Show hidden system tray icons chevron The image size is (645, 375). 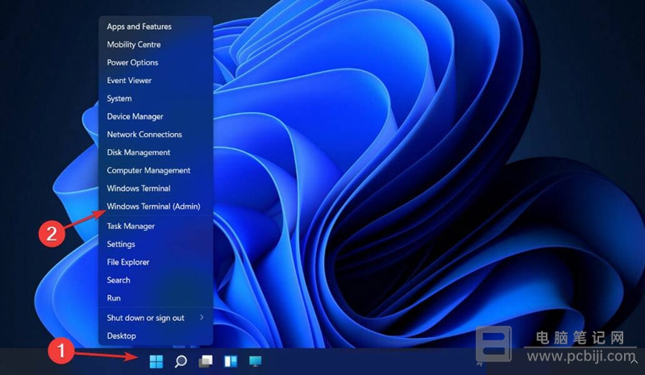tap(634, 361)
